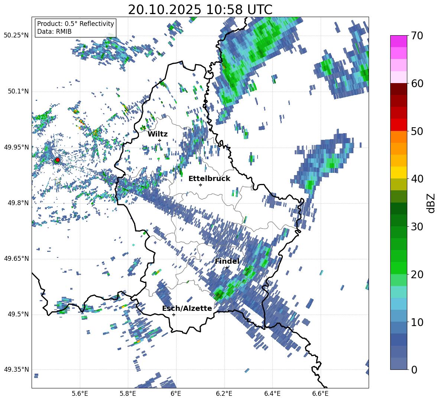Click the 49.65°N latitude tick label
440x401 pixels.
[x=16, y=258]
